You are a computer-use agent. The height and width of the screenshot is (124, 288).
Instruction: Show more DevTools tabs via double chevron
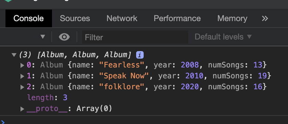coord(265,18)
